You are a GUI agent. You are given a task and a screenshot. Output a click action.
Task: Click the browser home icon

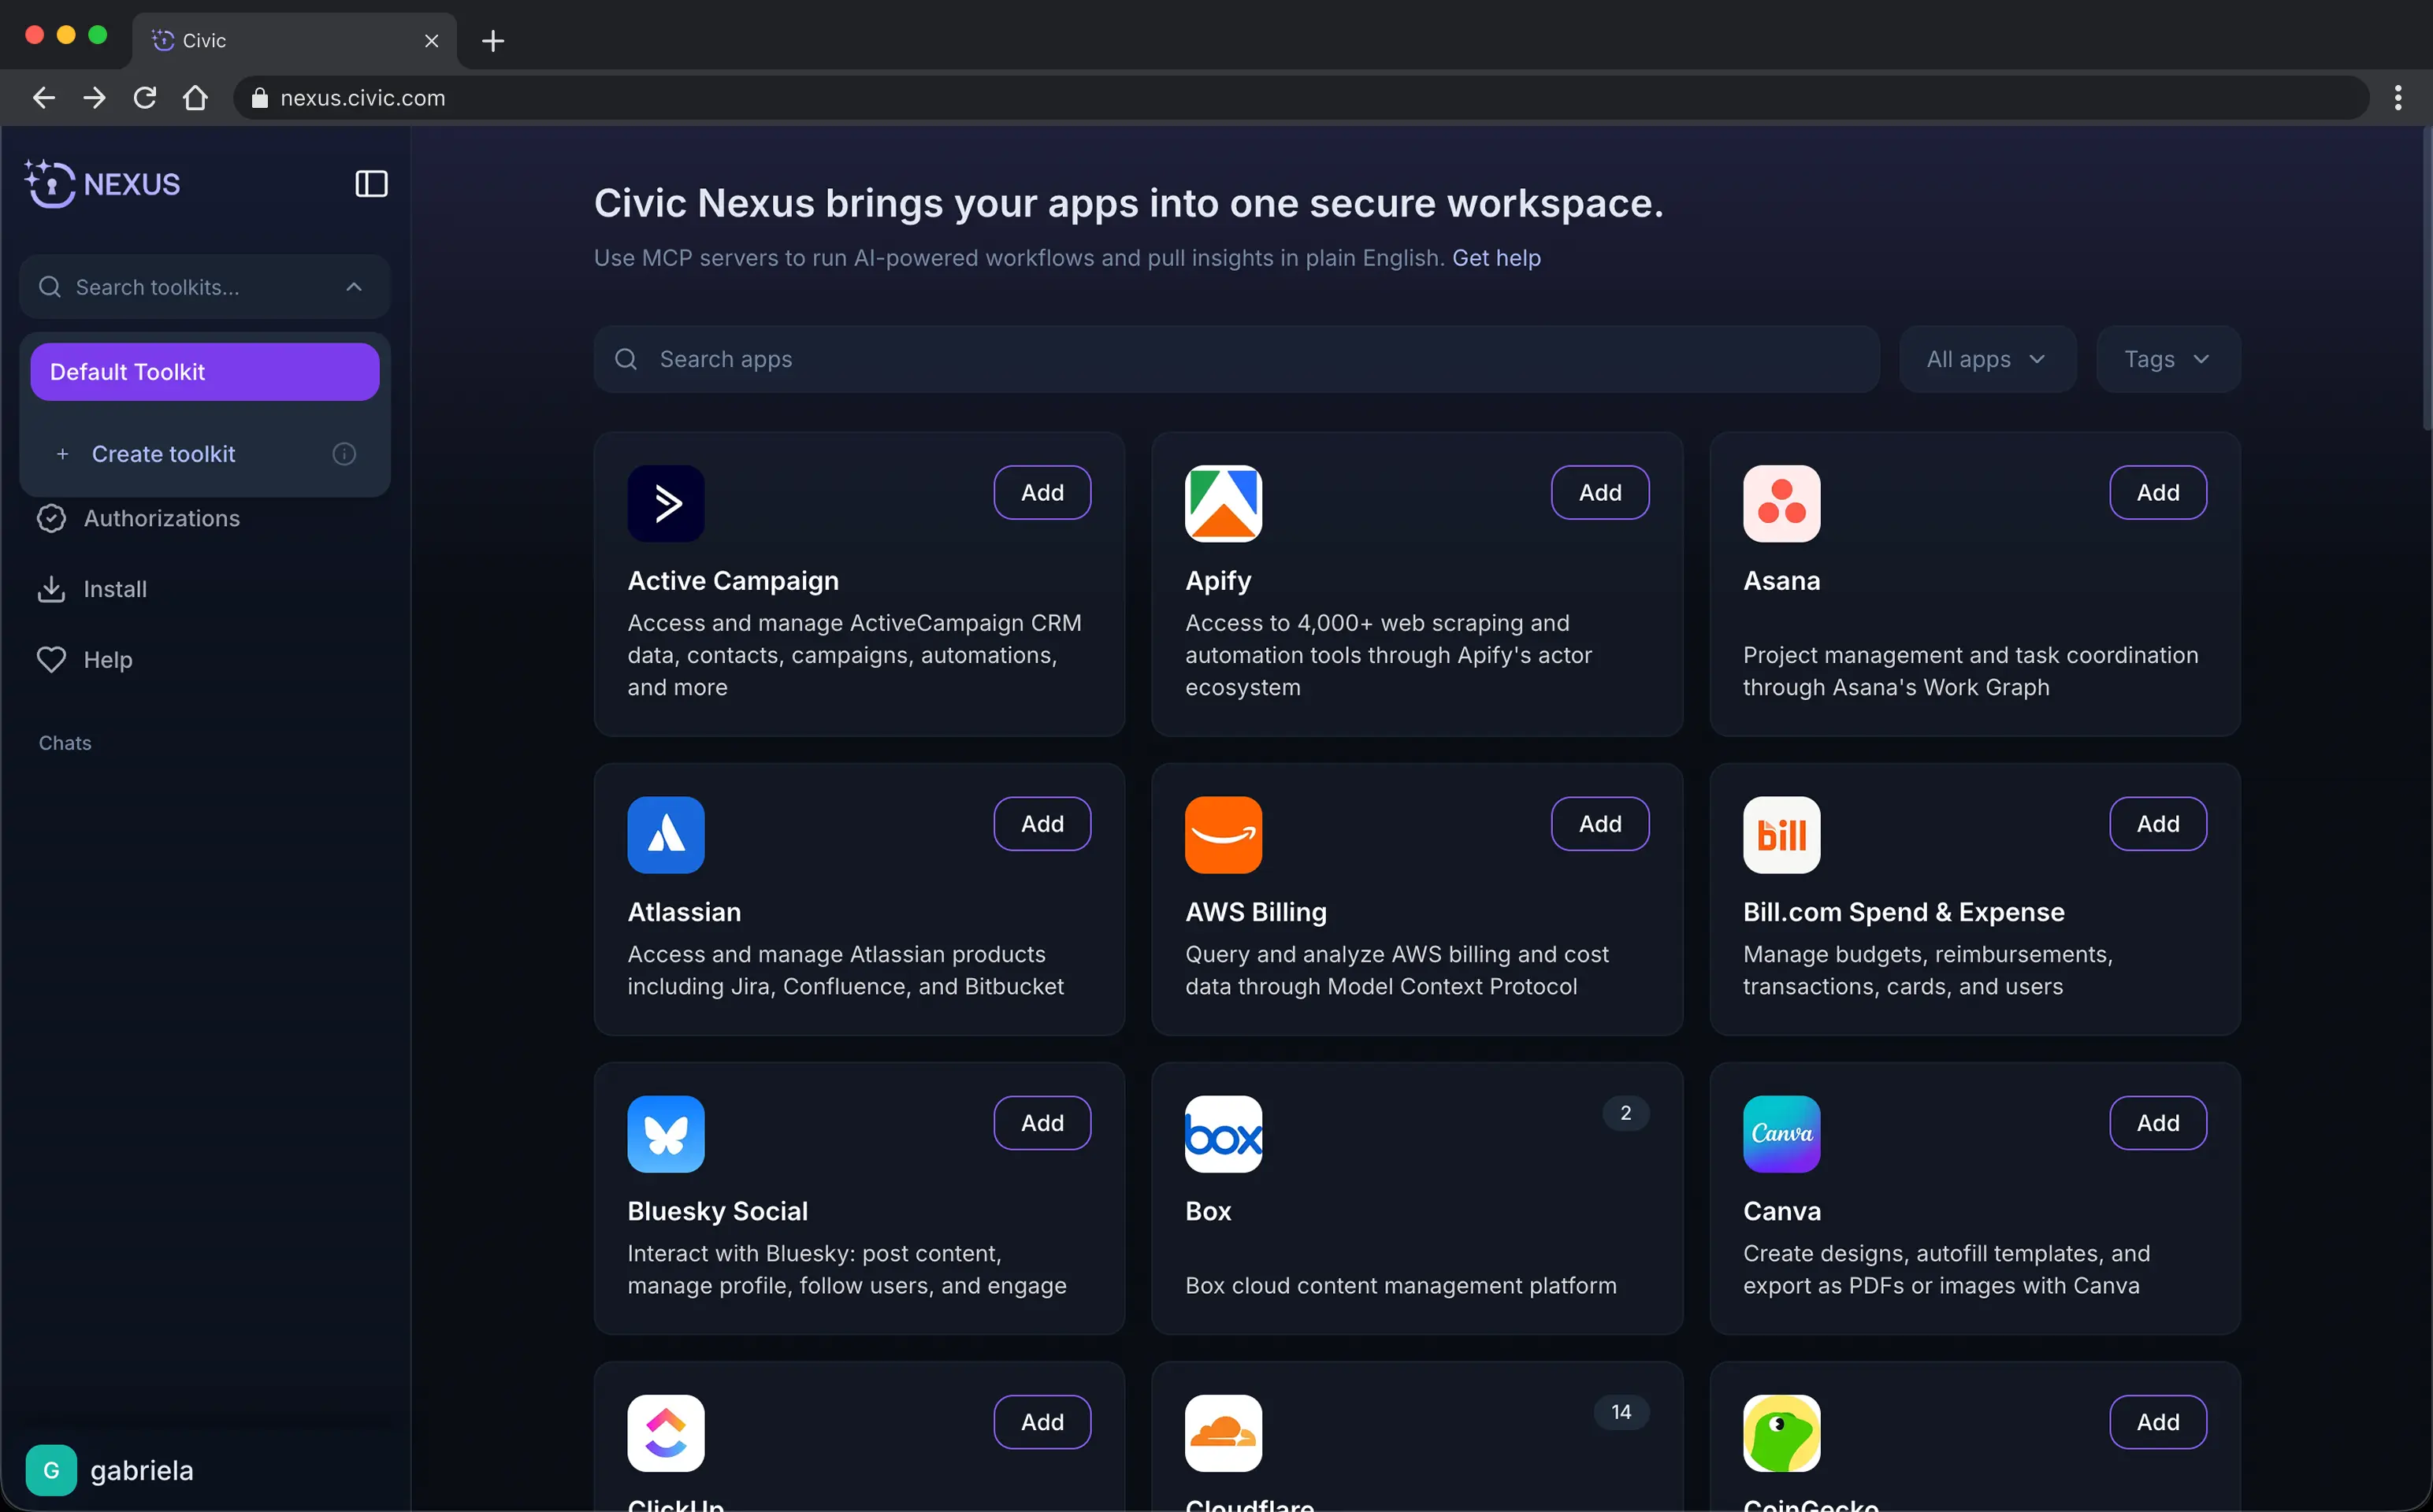[195, 98]
